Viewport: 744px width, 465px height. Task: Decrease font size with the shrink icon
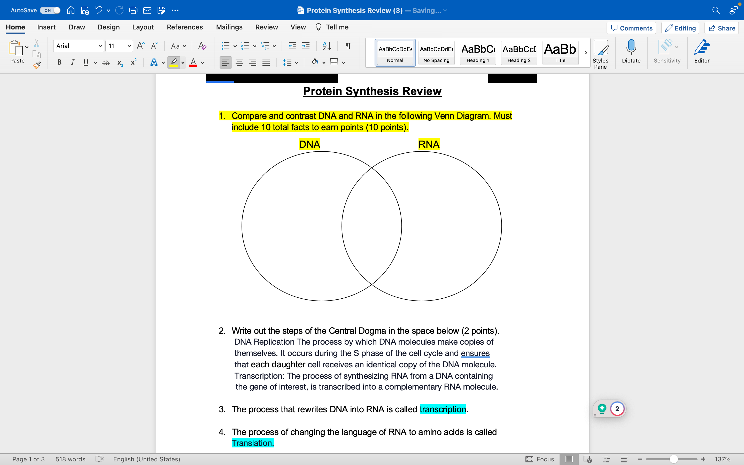click(154, 46)
